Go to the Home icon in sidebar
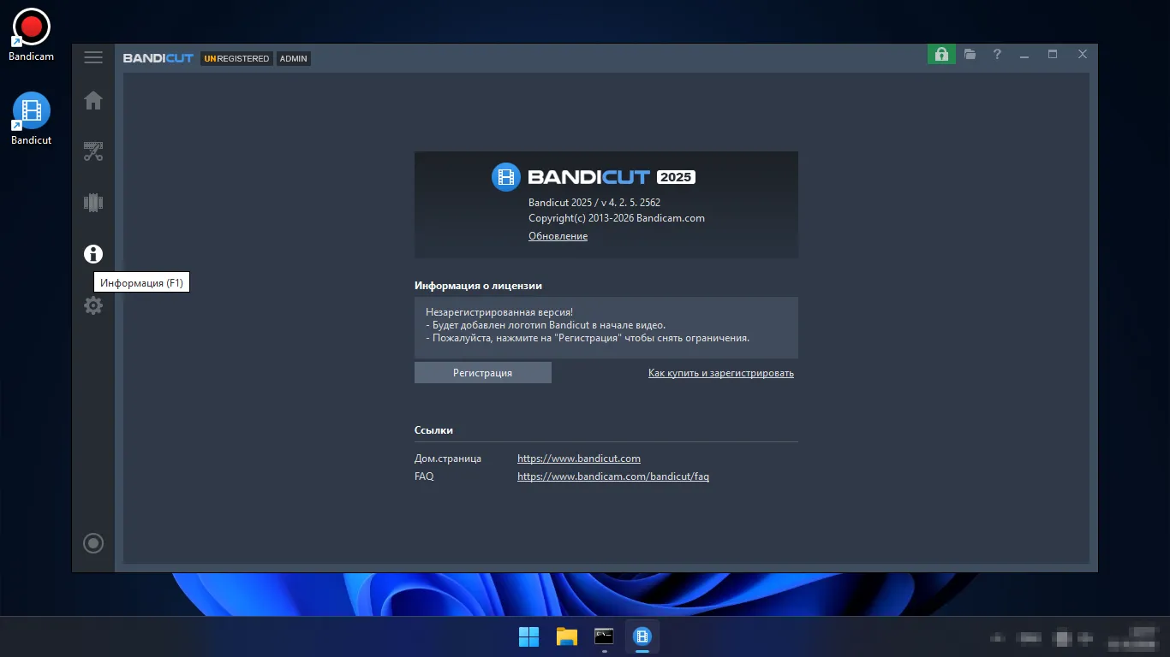The width and height of the screenshot is (1170, 657). coord(93,101)
